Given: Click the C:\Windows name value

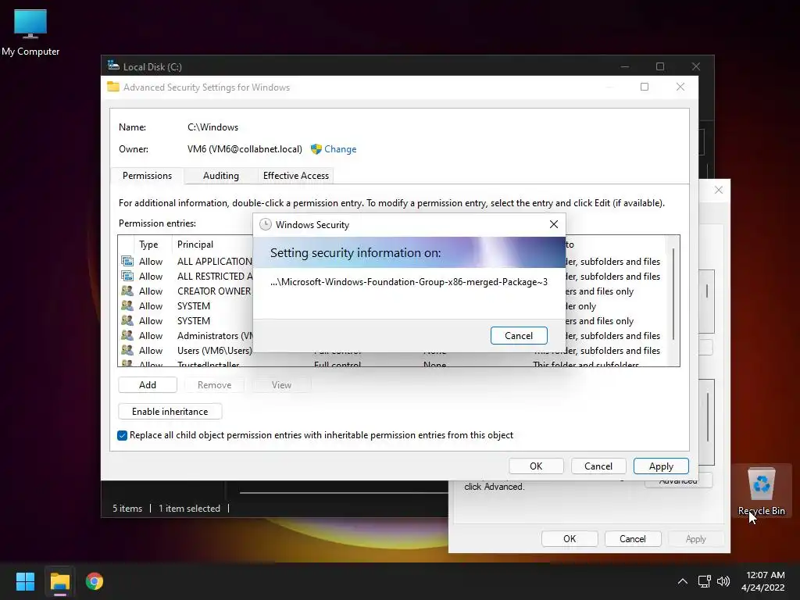Looking at the screenshot, I should (x=212, y=127).
